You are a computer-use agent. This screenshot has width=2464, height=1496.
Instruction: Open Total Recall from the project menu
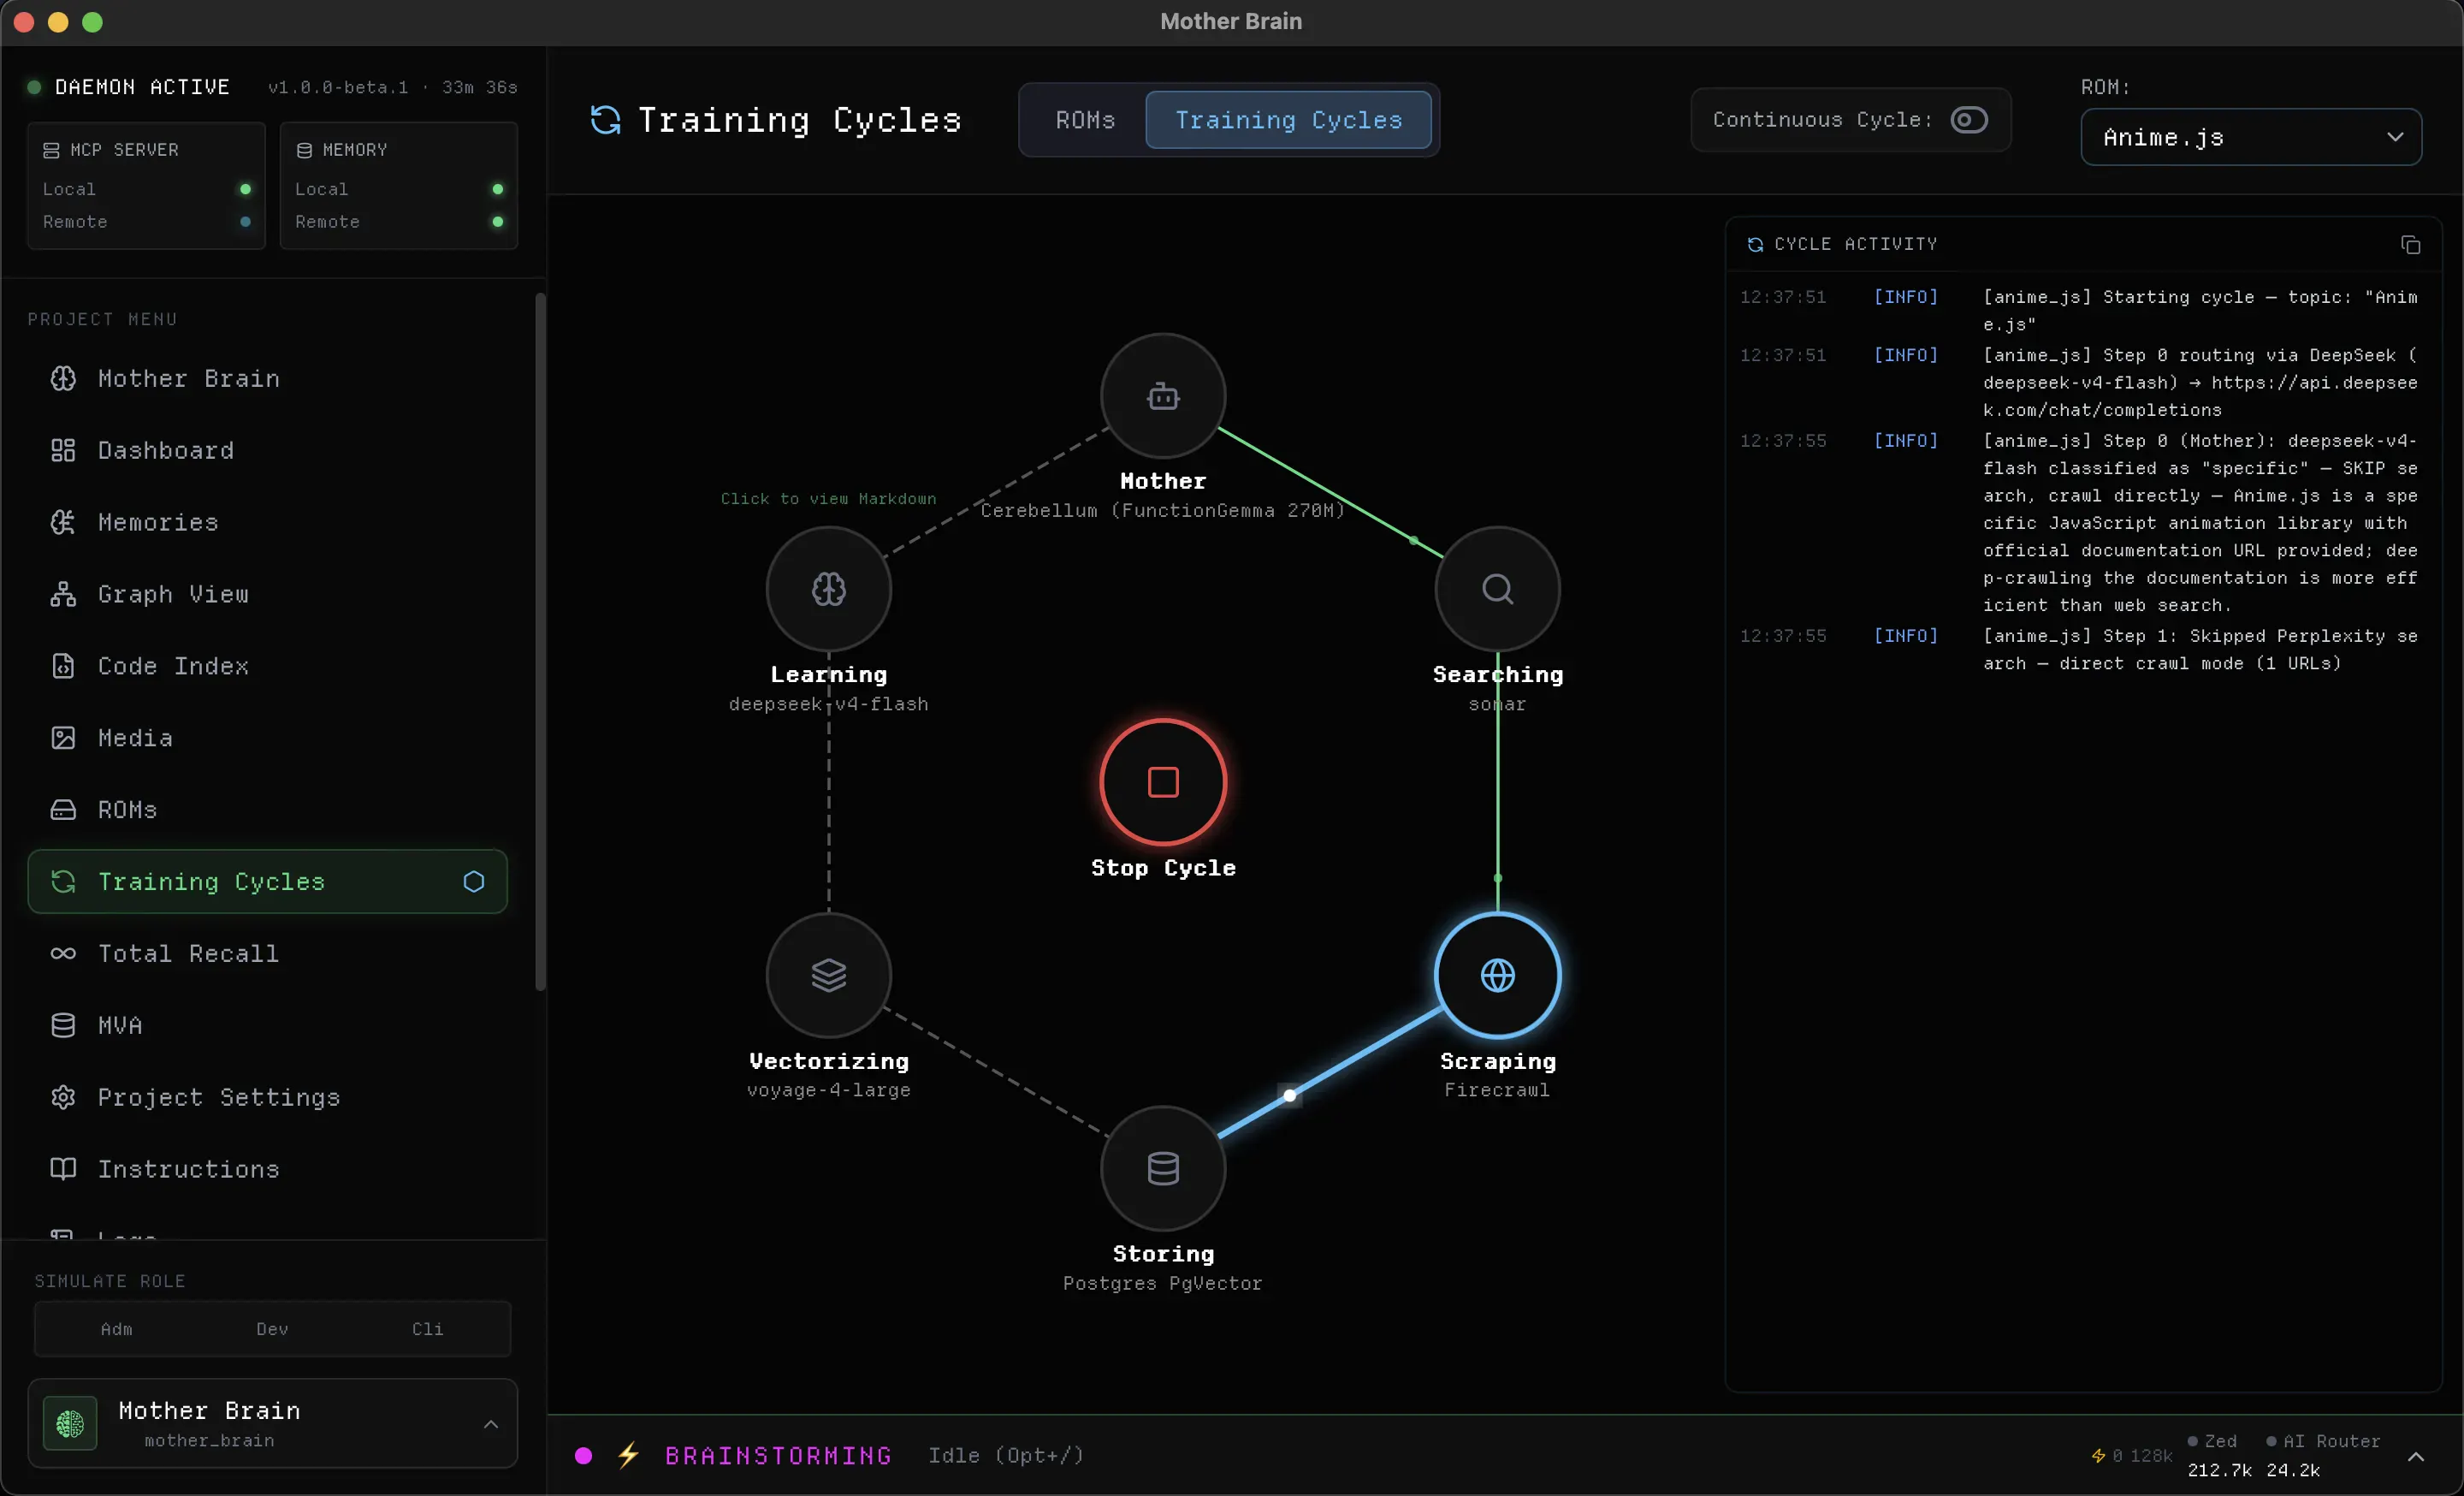pyautogui.click(x=267, y=953)
